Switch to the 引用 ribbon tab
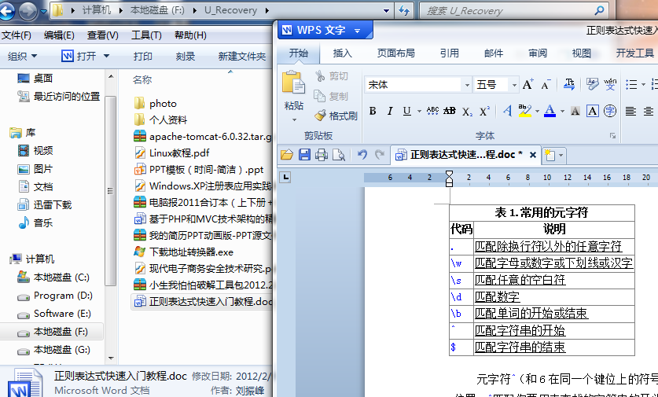Viewport: 658px width, 397px height. click(x=450, y=53)
